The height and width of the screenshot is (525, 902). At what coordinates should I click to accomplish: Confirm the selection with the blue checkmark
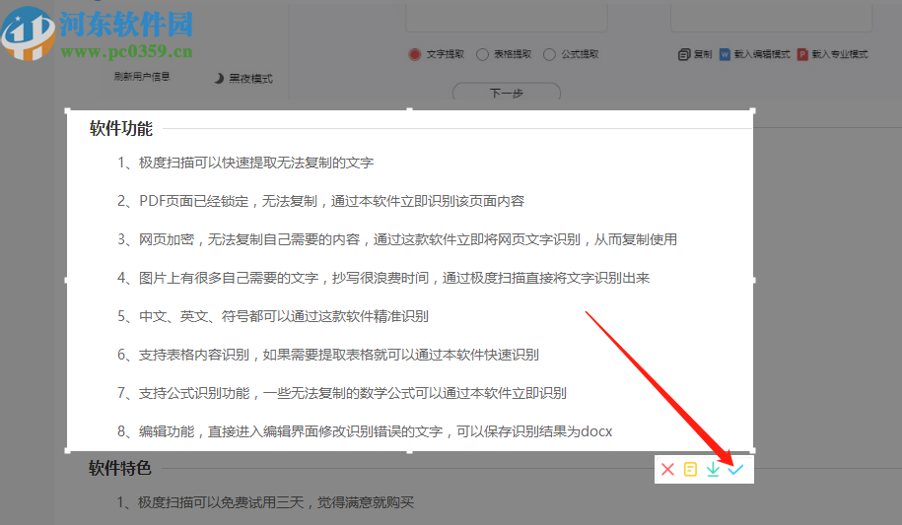(x=735, y=469)
